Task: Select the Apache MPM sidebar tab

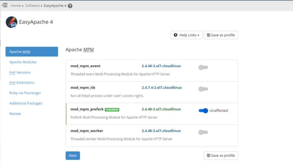Action: click(x=32, y=52)
